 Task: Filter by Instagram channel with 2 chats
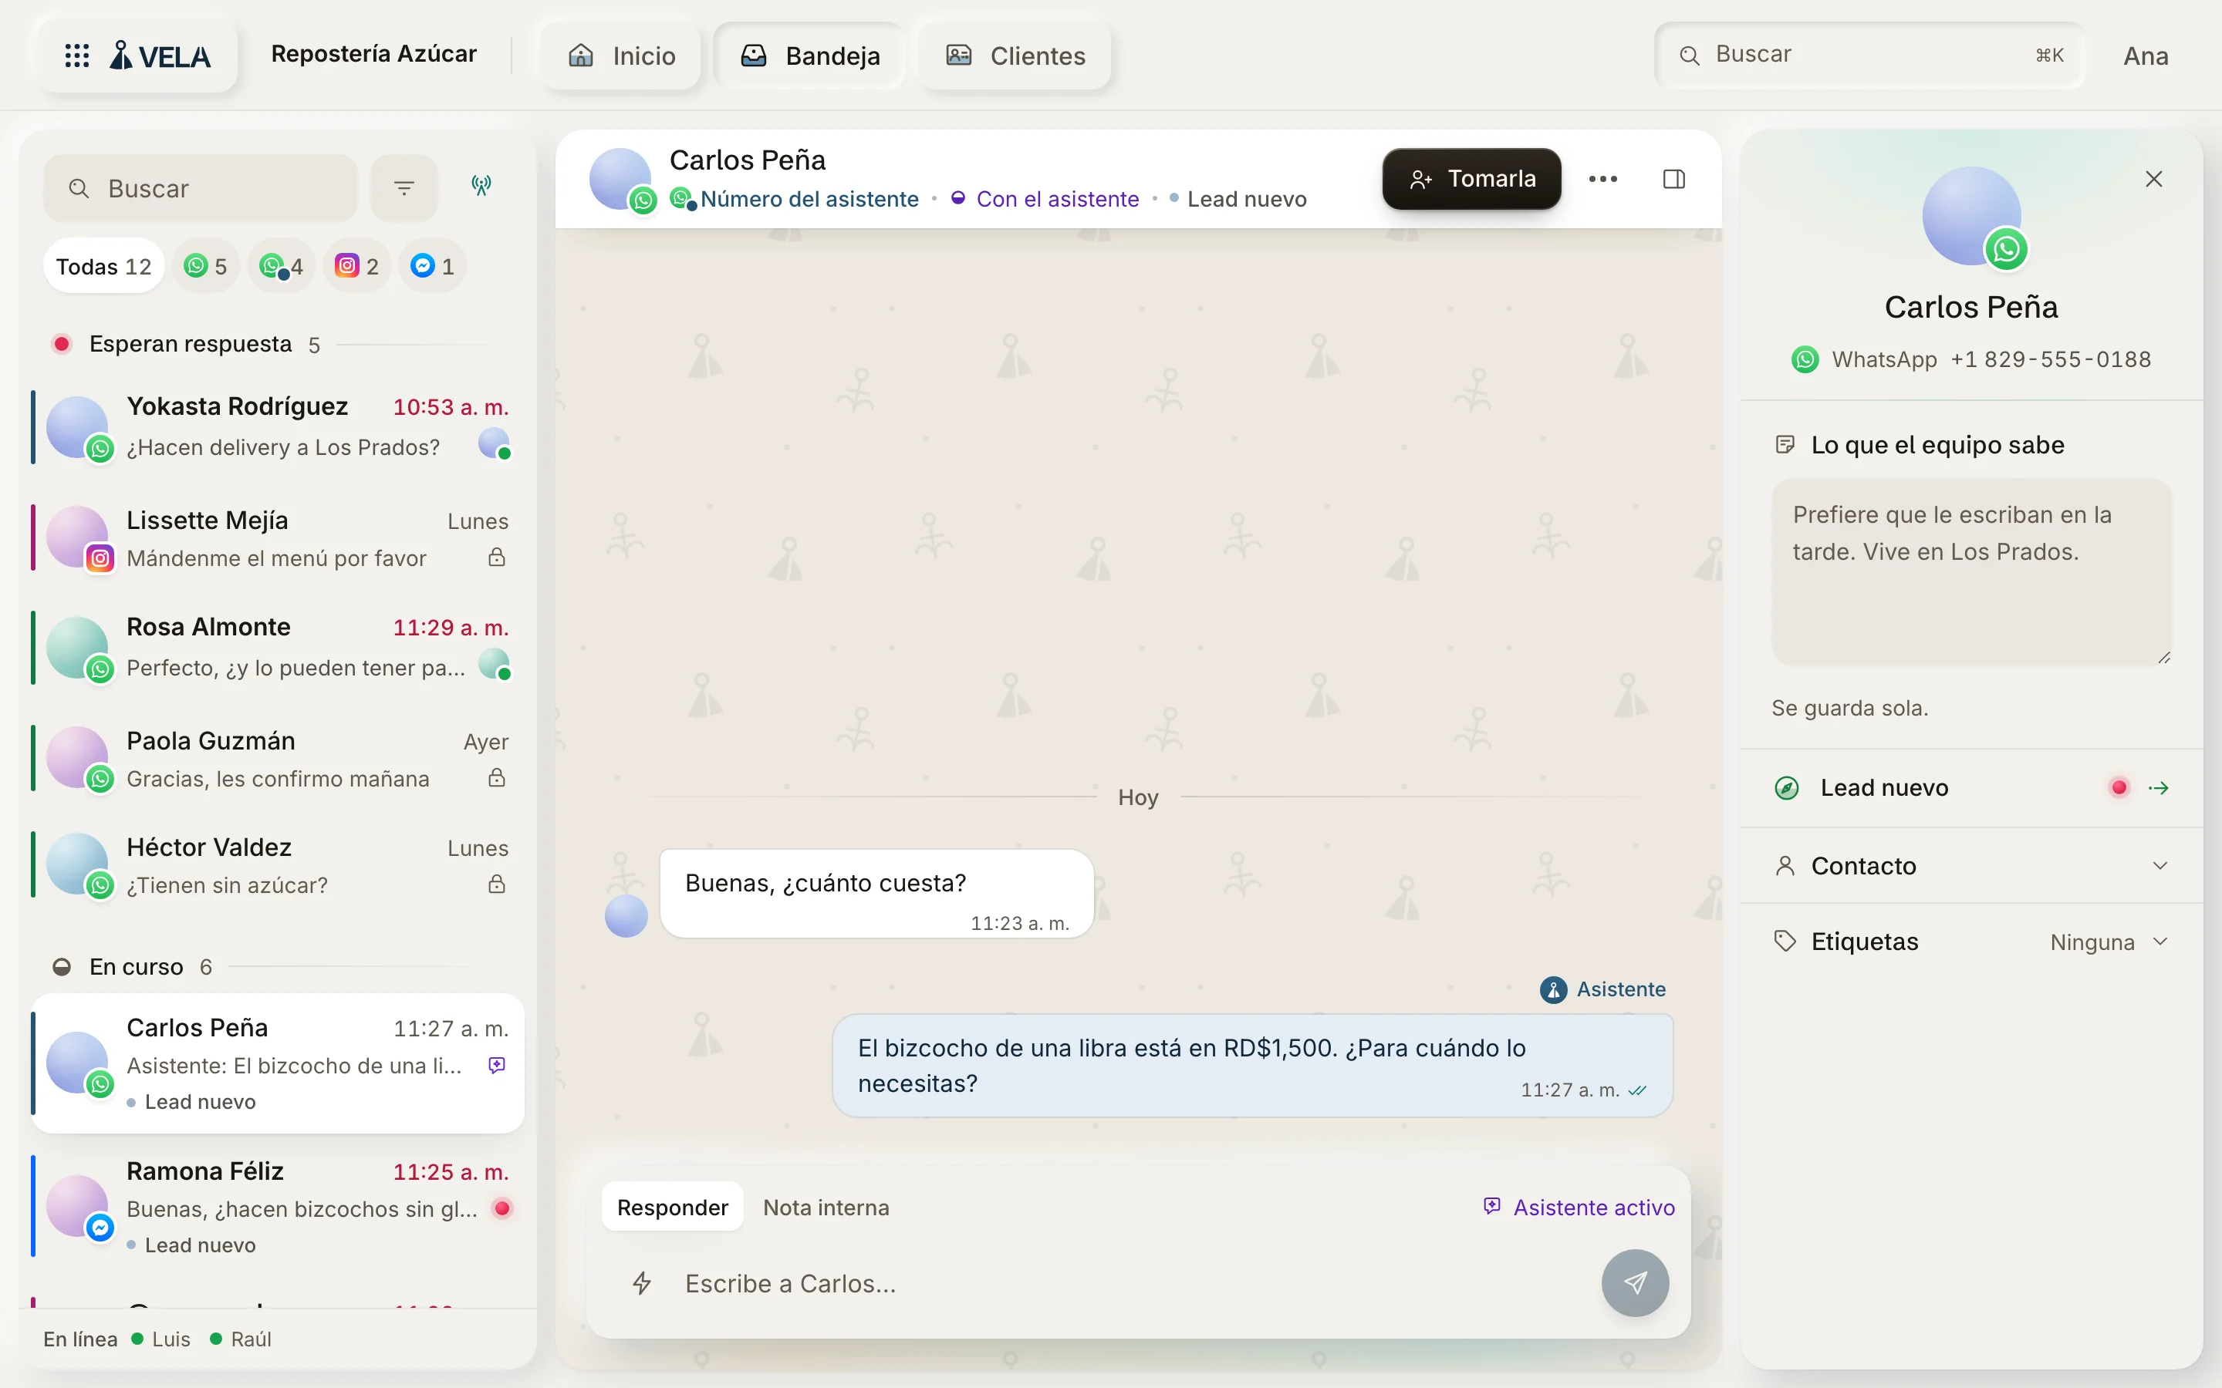tap(356, 266)
